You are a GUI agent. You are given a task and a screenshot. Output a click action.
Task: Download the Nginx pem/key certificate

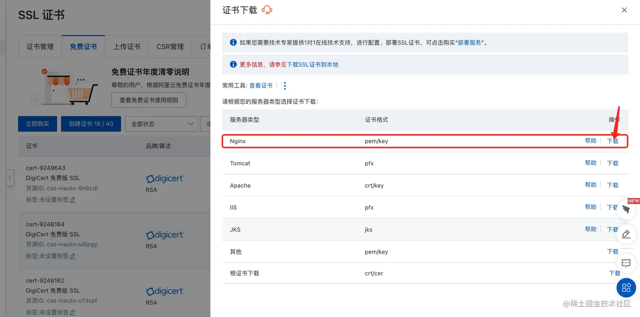[612, 141]
